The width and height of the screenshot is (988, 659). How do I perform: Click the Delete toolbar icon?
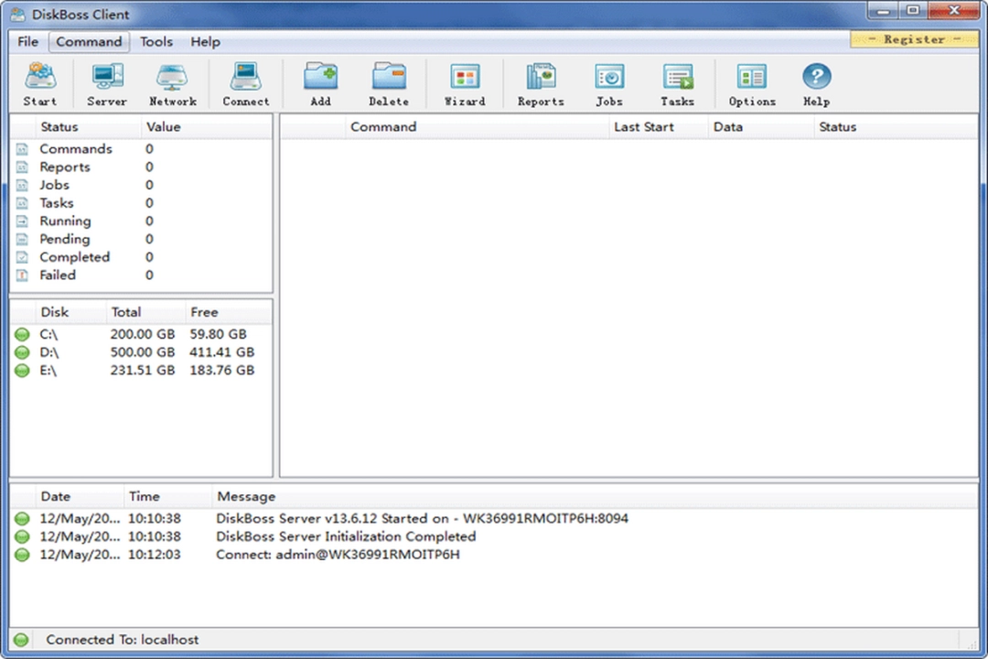click(x=389, y=82)
